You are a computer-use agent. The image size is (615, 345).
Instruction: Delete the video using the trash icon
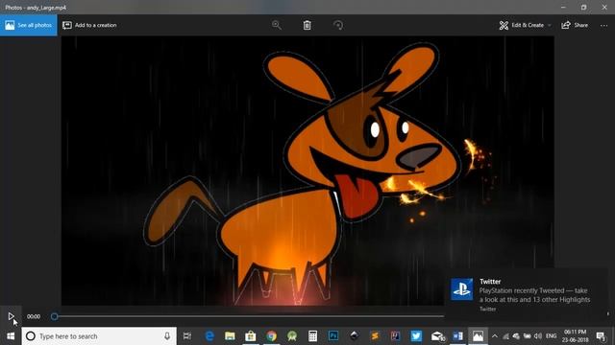307,25
